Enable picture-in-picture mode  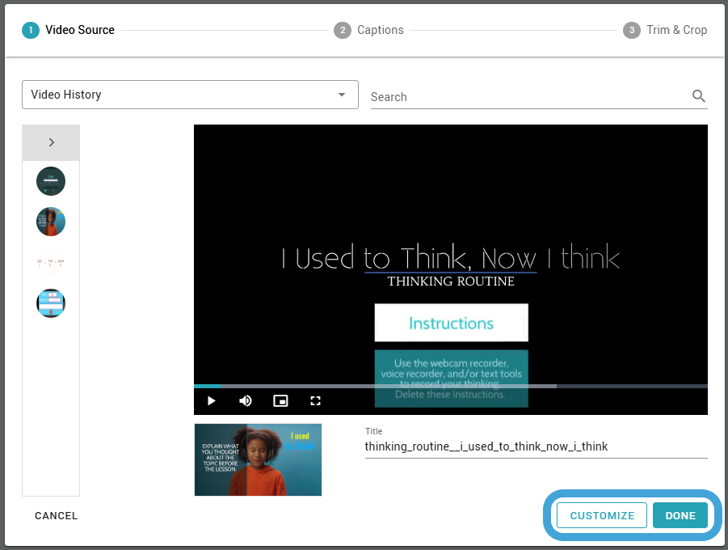[x=280, y=400]
